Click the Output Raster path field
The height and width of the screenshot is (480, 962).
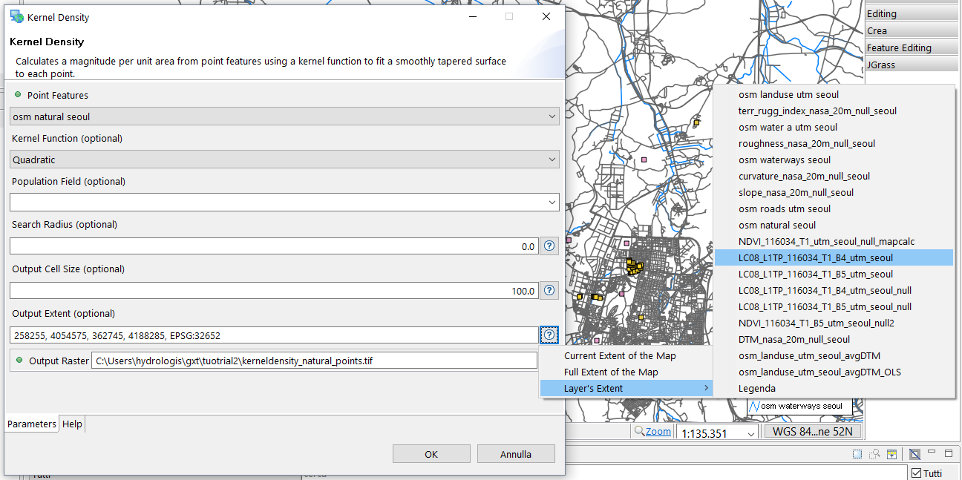pos(313,361)
